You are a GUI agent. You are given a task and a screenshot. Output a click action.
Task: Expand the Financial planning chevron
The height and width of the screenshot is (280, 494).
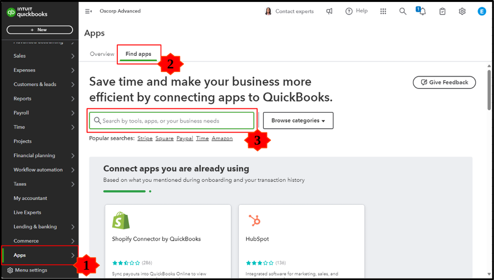point(73,156)
